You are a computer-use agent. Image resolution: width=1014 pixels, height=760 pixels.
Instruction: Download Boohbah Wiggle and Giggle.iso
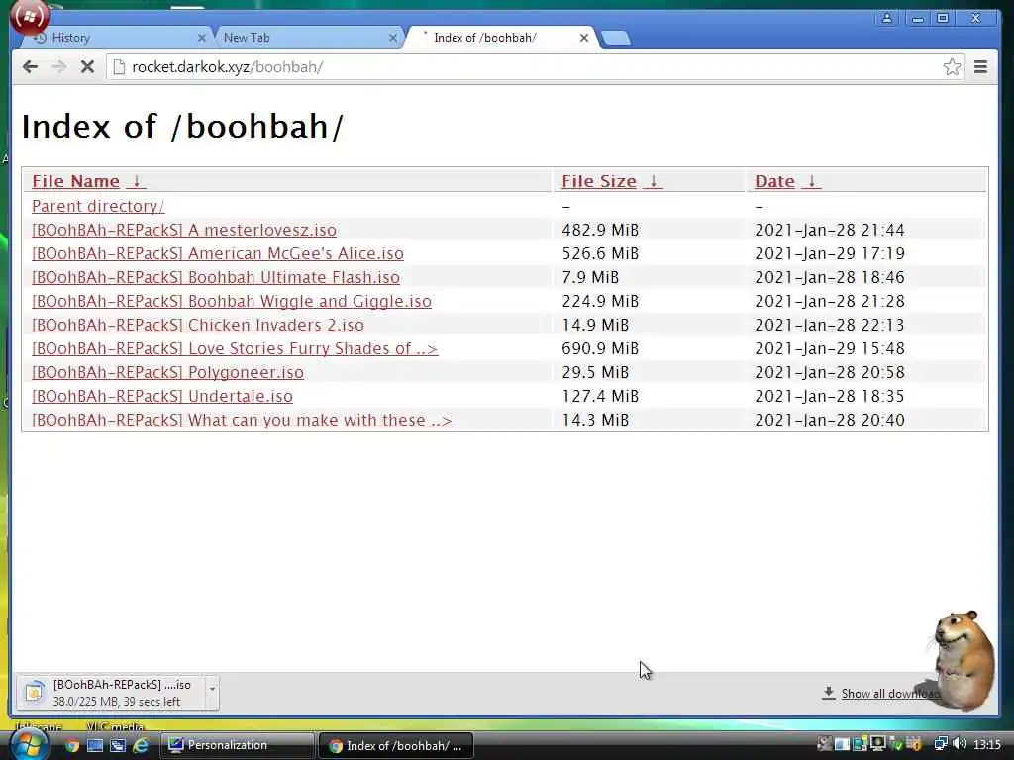tap(232, 301)
